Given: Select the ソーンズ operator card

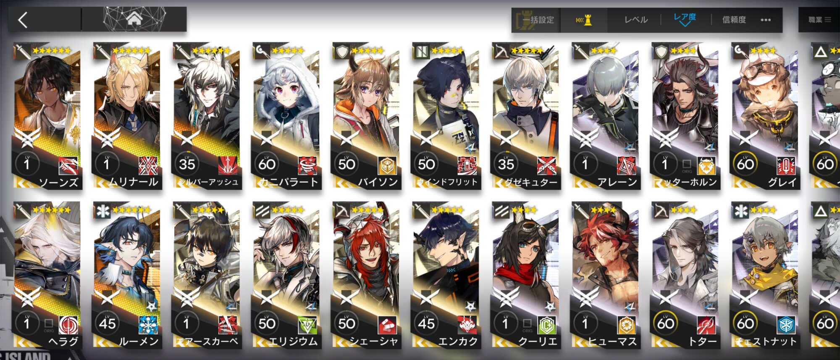Looking at the screenshot, I should pos(47,116).
